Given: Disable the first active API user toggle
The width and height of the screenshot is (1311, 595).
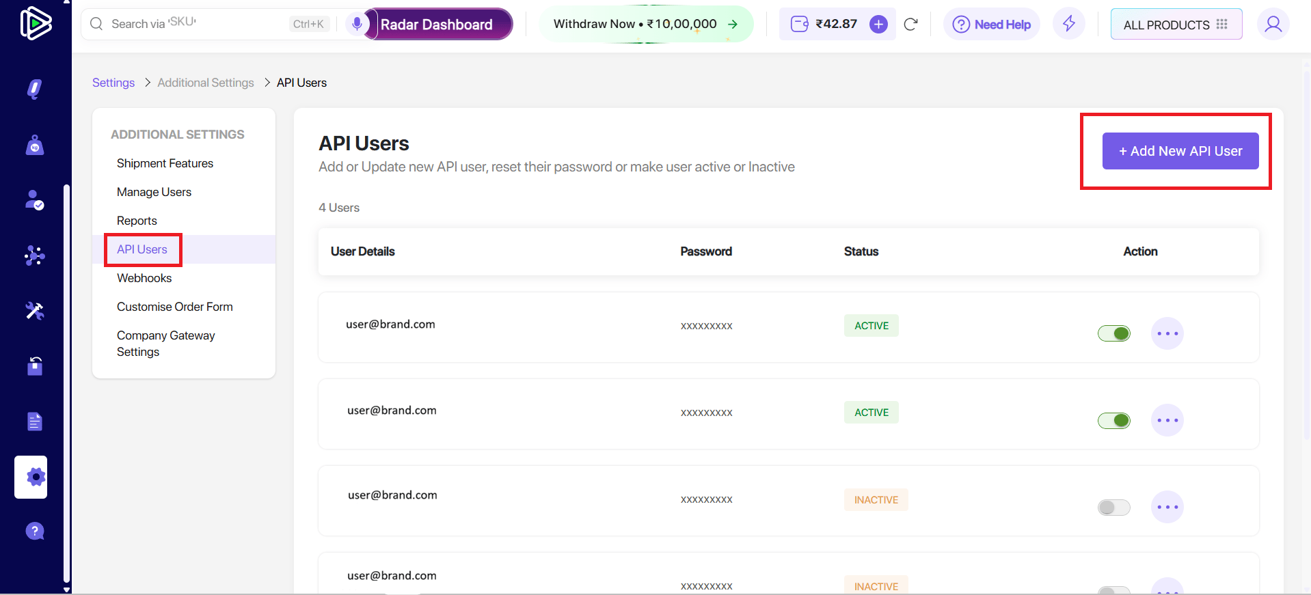Looking at the screenshot, I should (x=1113, y=333).
